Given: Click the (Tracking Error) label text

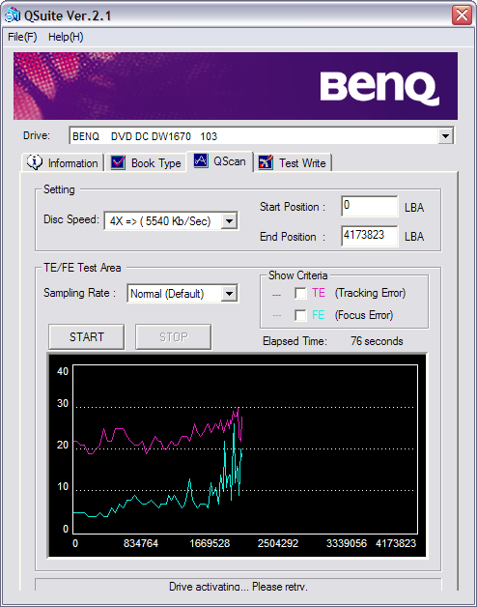Looking at the screenshot, I should (370, 293).
